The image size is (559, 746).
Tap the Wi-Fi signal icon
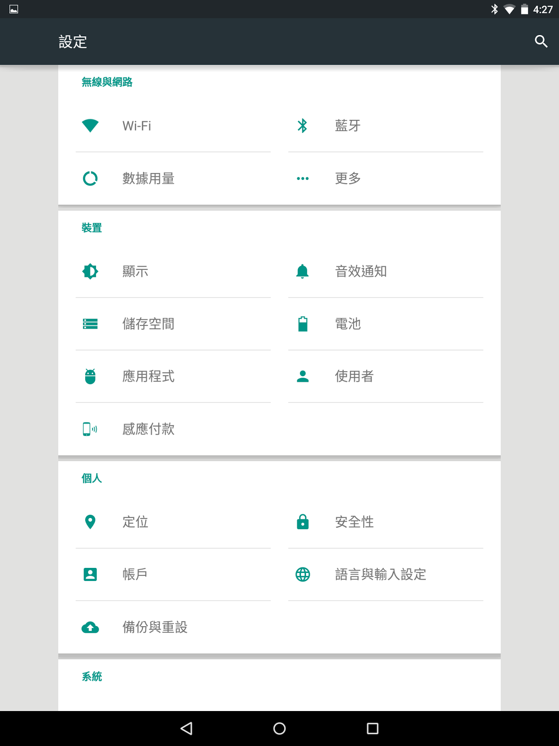[x=90, y=125]
